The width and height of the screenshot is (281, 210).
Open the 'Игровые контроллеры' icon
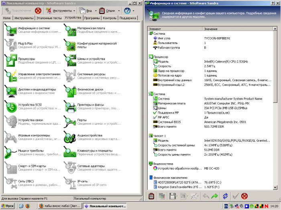(11, 137)
